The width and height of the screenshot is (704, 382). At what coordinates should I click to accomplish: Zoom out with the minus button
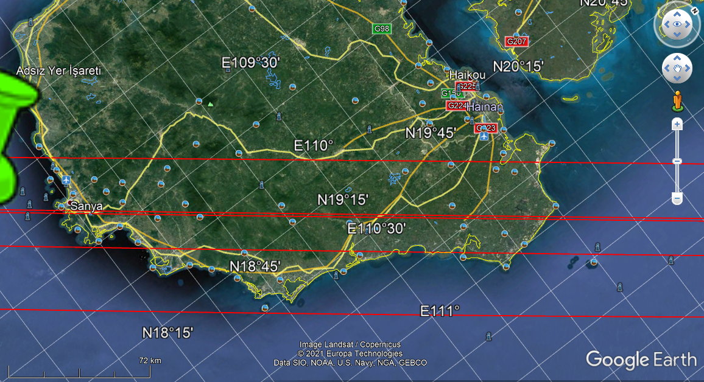[x=677, y=198]
